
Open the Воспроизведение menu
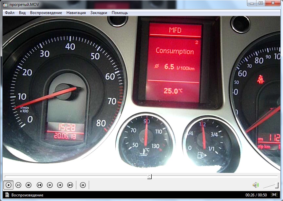(x=46, y=13)
